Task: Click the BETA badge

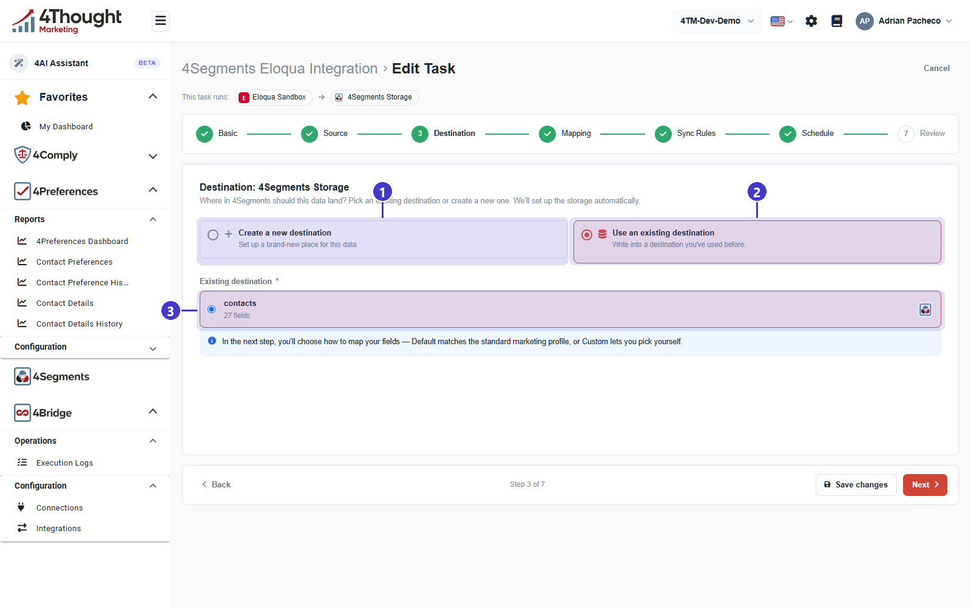Action: coord(147,63)
